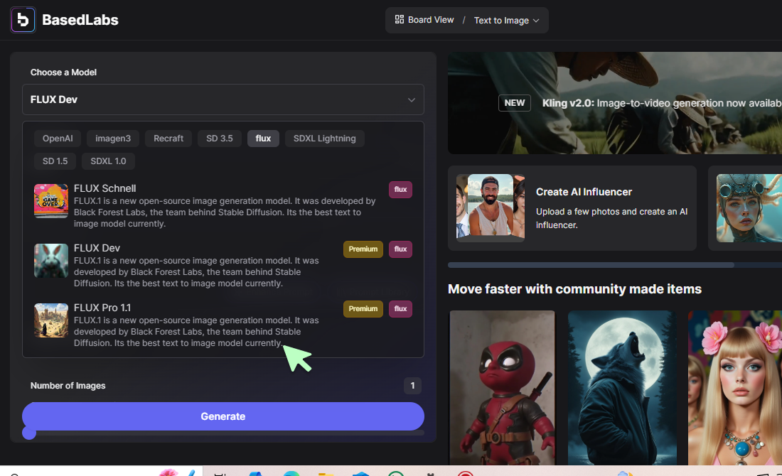Click the Premium badge on FLUX Dev
Screen dimensions: 782x476
[x=363, y=249]
